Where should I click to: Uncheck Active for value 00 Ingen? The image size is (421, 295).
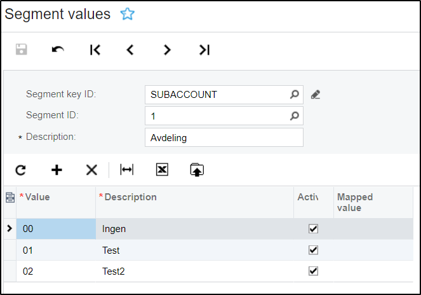[x=313, y=229]
